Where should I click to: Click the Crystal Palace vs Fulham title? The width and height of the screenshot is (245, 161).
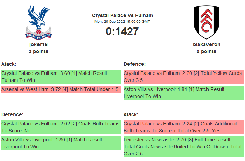click(x=122, y=15)
